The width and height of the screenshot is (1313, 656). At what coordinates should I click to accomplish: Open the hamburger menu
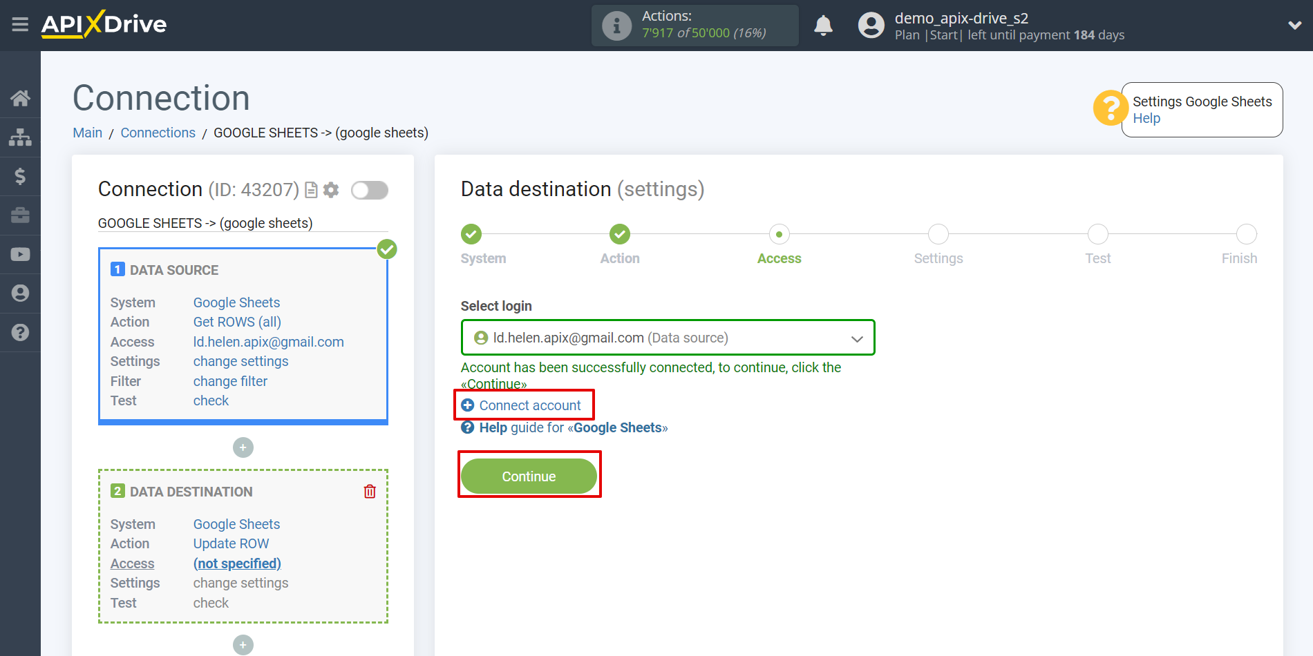coord(20,25)
